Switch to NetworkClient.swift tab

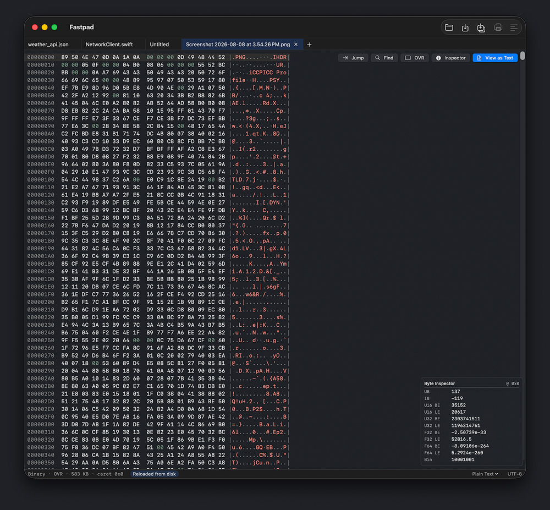[109, 45]
